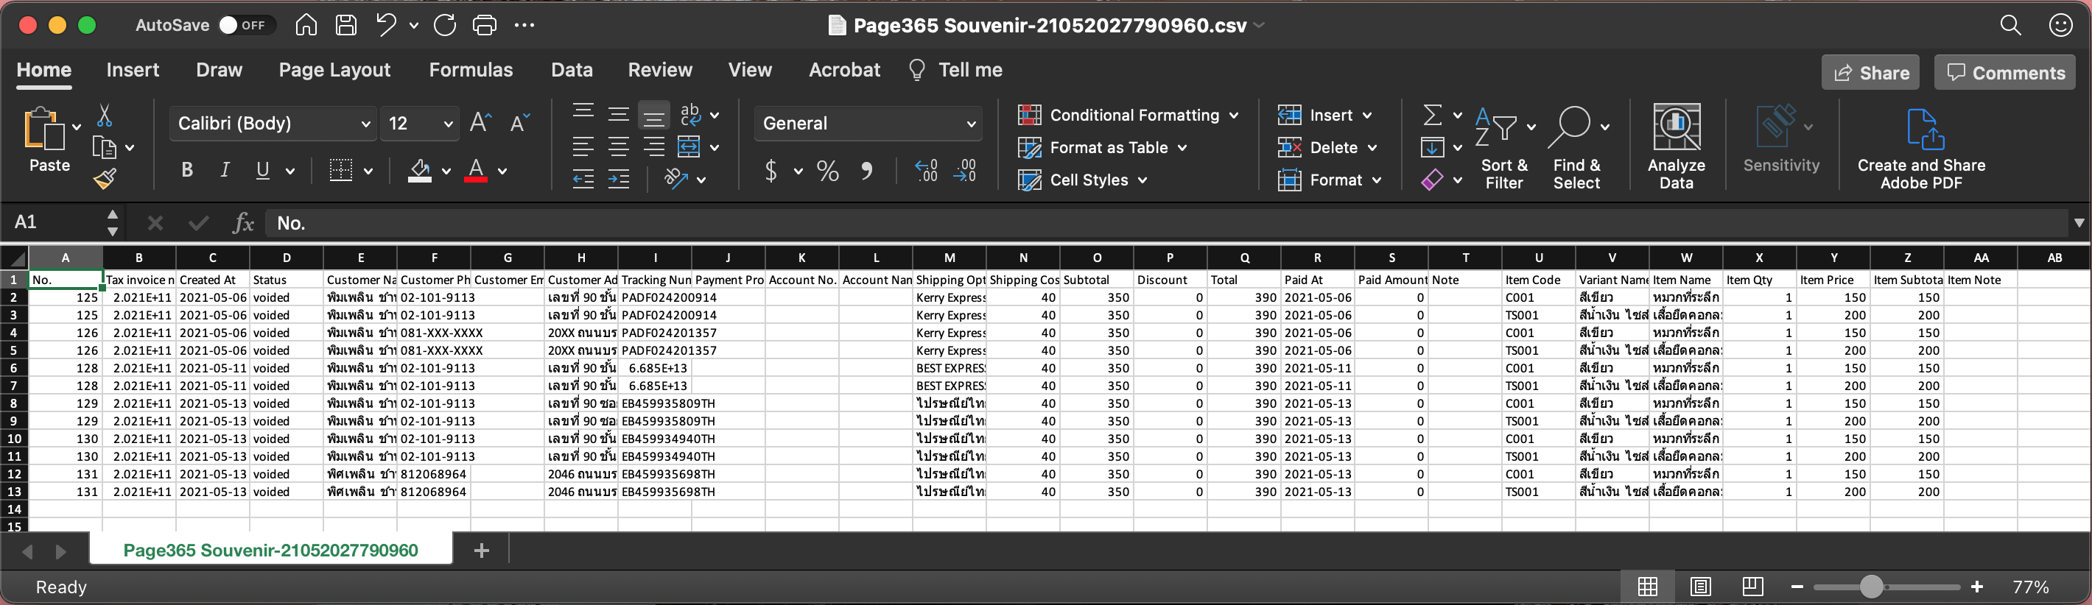Image resolution: width=2092 pixels, height=605 pixels.
Task: Toggle align left horizontal alignment
Action: tap(583, 146)
